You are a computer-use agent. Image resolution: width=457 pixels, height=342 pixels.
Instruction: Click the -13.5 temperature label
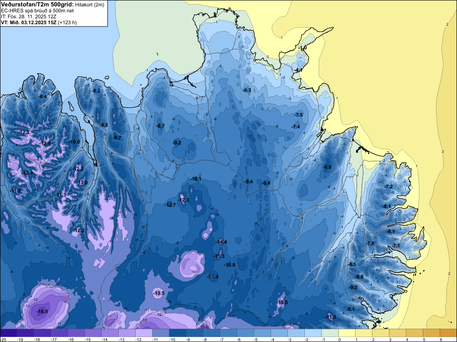pyautogui.click(x=159, y=294)
